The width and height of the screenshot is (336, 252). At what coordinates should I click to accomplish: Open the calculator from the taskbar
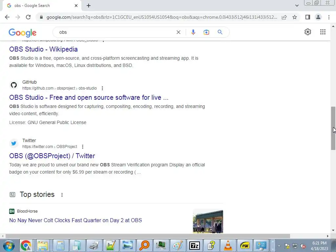pyautogui.click(x=61, y=245)
